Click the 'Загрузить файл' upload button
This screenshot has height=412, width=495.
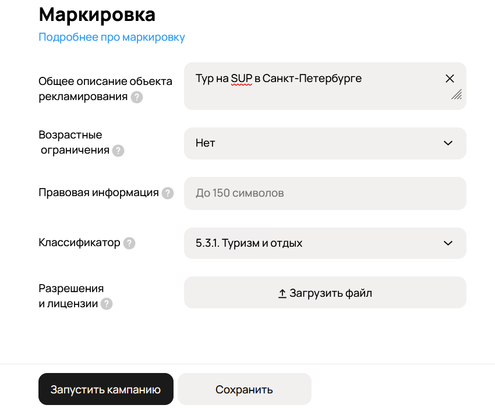pos(325,292)
